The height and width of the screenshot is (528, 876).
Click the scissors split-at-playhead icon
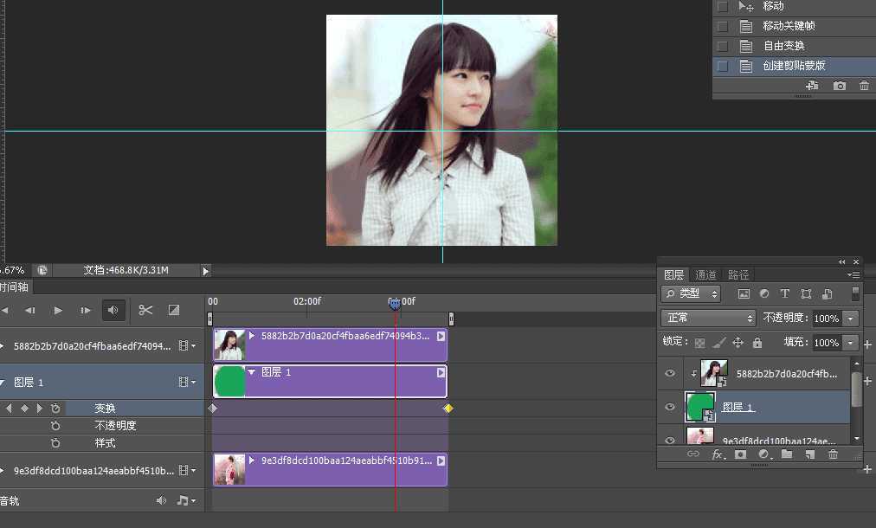coord(145,310)
